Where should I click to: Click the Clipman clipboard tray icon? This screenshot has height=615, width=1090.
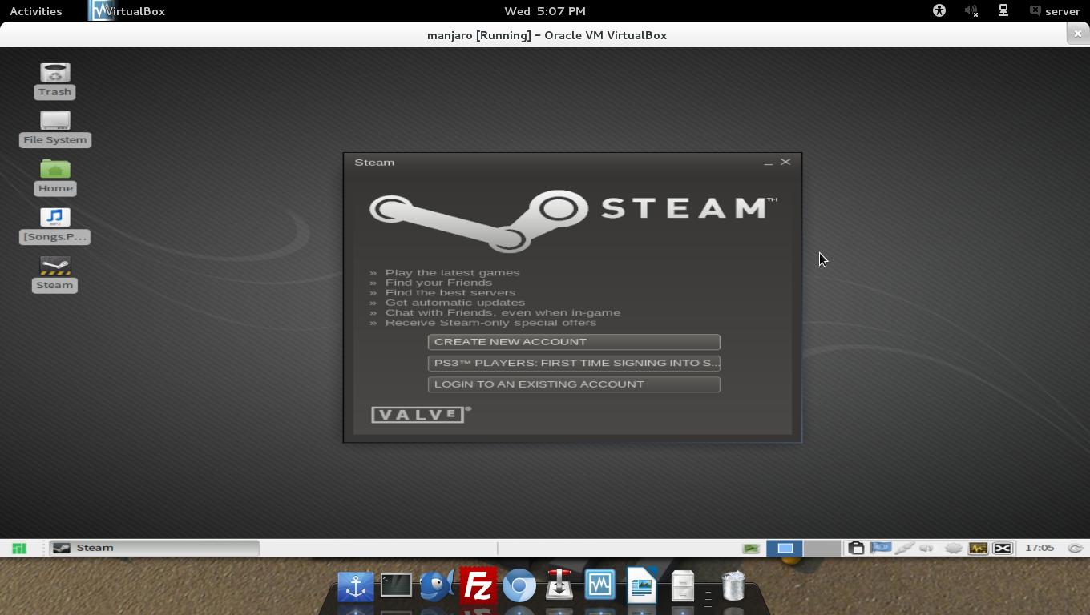856,548
